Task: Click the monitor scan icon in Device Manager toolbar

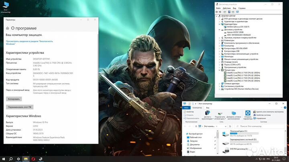Action: click(x=237, y=12)
